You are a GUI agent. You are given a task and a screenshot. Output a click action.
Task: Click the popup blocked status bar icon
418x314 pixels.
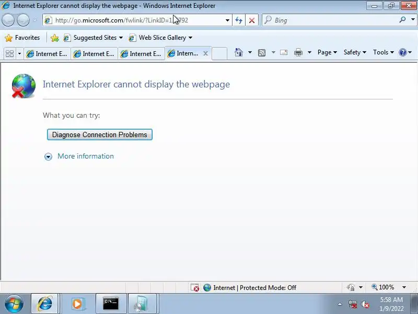click(195, 287)
